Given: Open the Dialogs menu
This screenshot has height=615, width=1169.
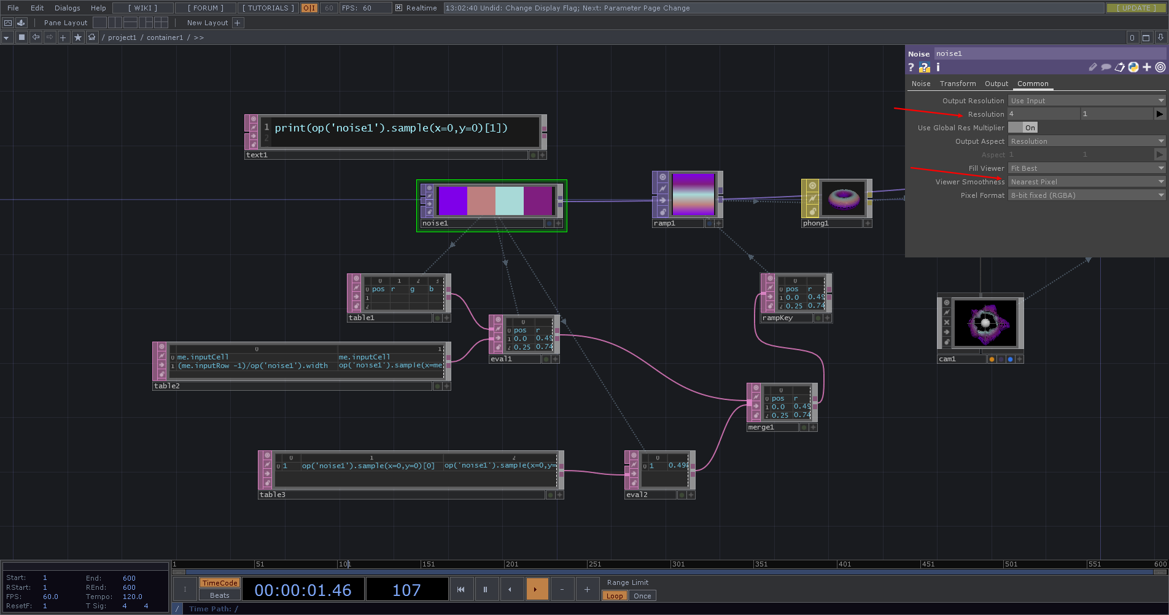Looking at the screenshot, I should (x=66, y=8).
